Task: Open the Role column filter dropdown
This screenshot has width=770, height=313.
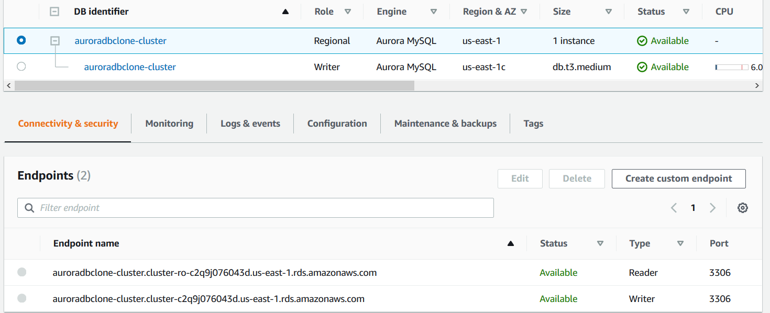Action: [347, 12]
